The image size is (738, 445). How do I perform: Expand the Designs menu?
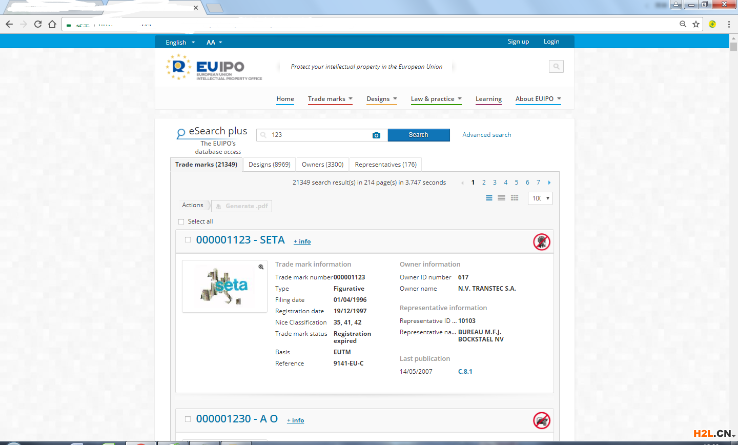pyautogui.click(x=382, y=99)
